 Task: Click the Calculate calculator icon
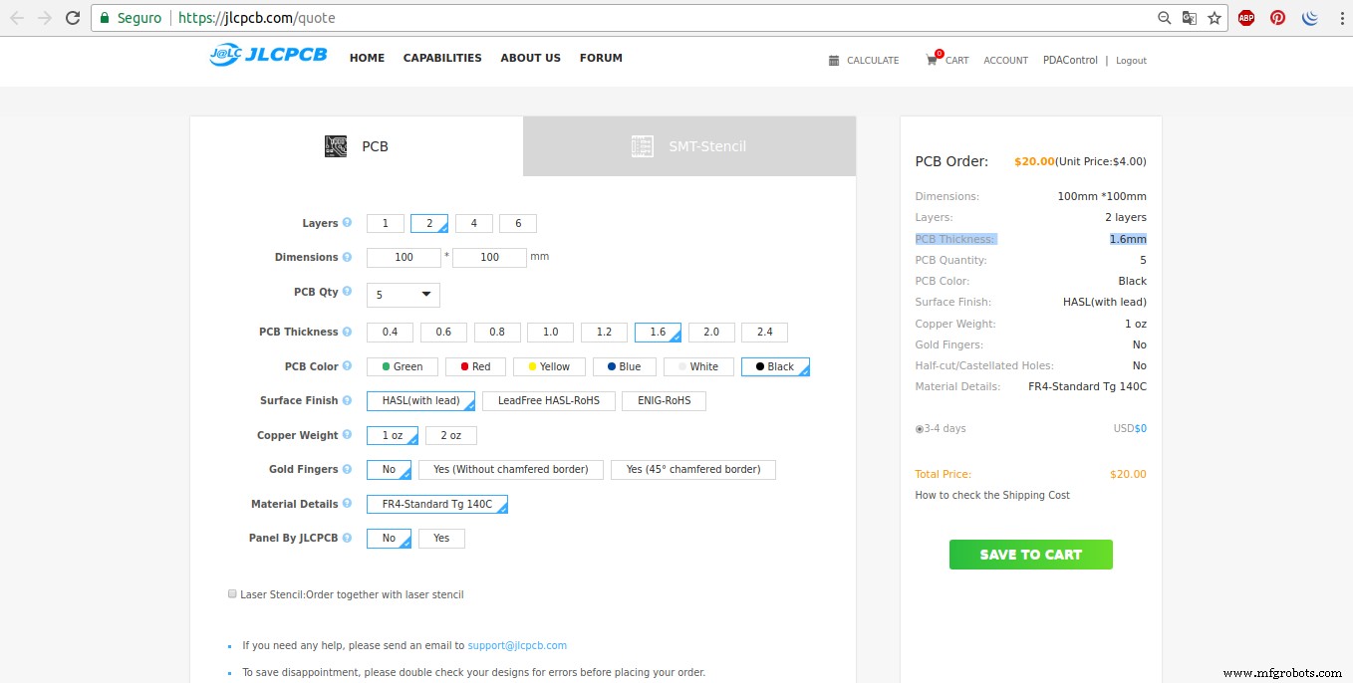point(834,61)
